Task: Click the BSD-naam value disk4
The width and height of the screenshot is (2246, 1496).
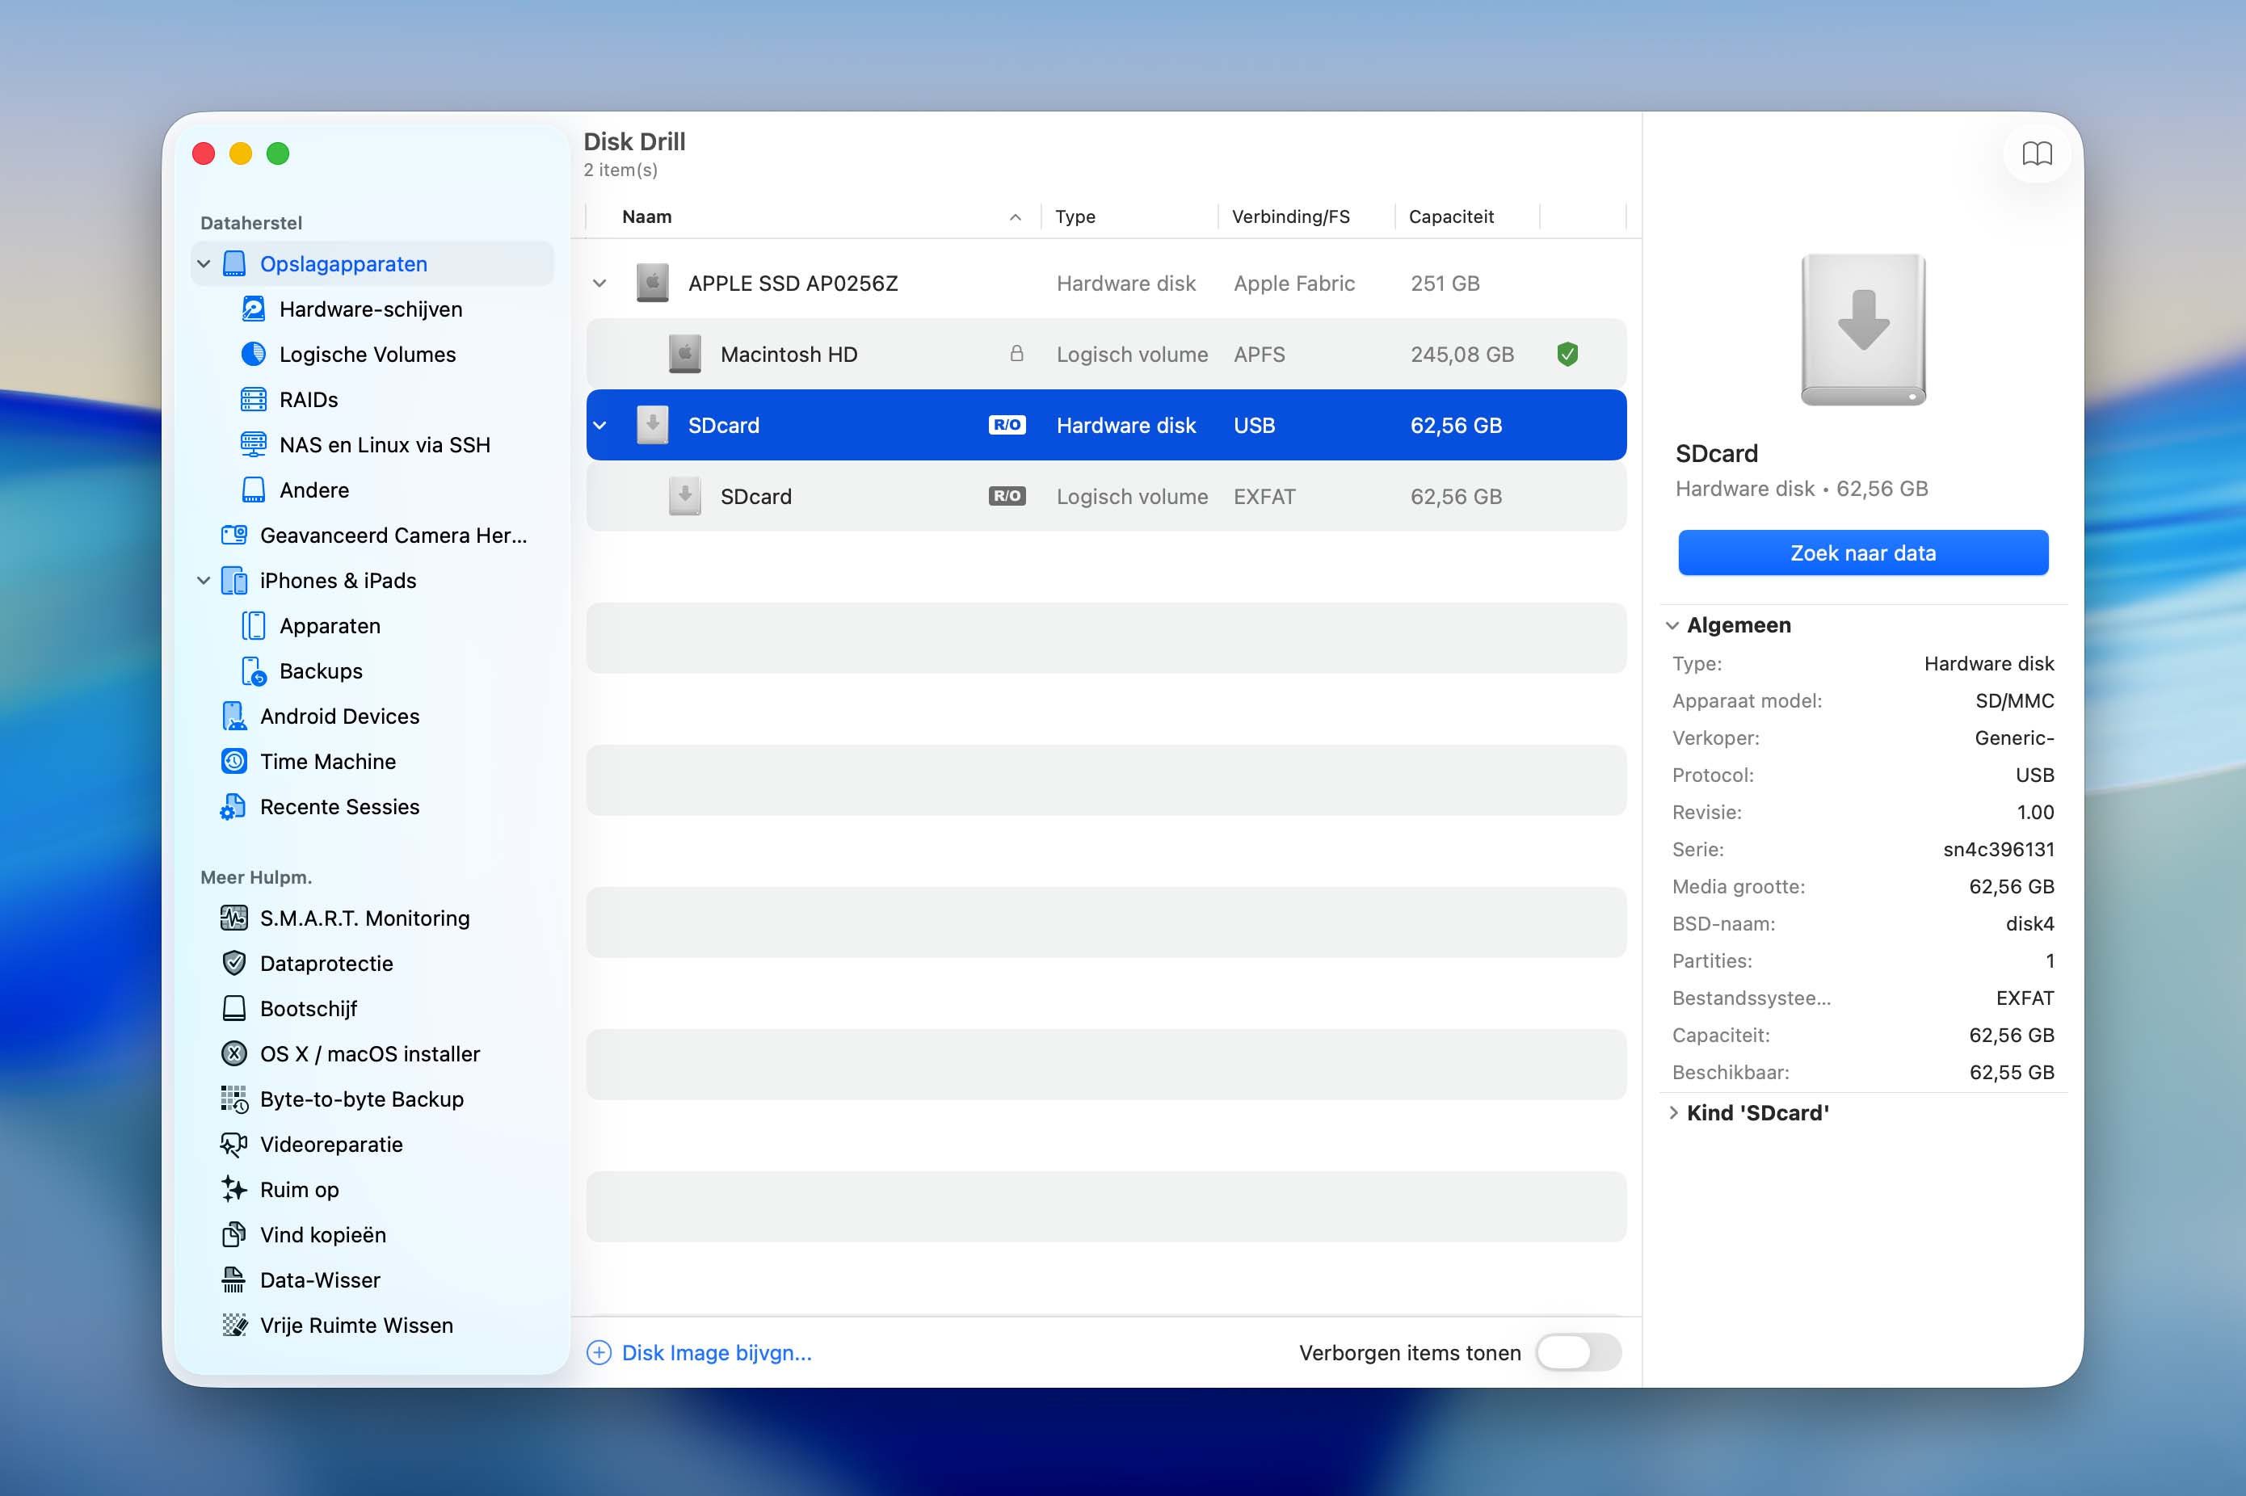Action: 2029,923
